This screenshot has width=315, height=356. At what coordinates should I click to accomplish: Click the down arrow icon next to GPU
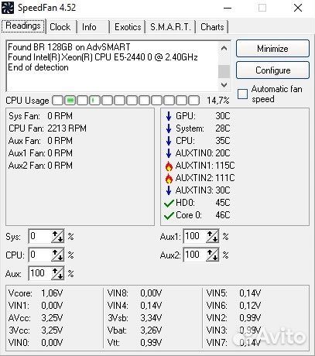tap(169, 116)
